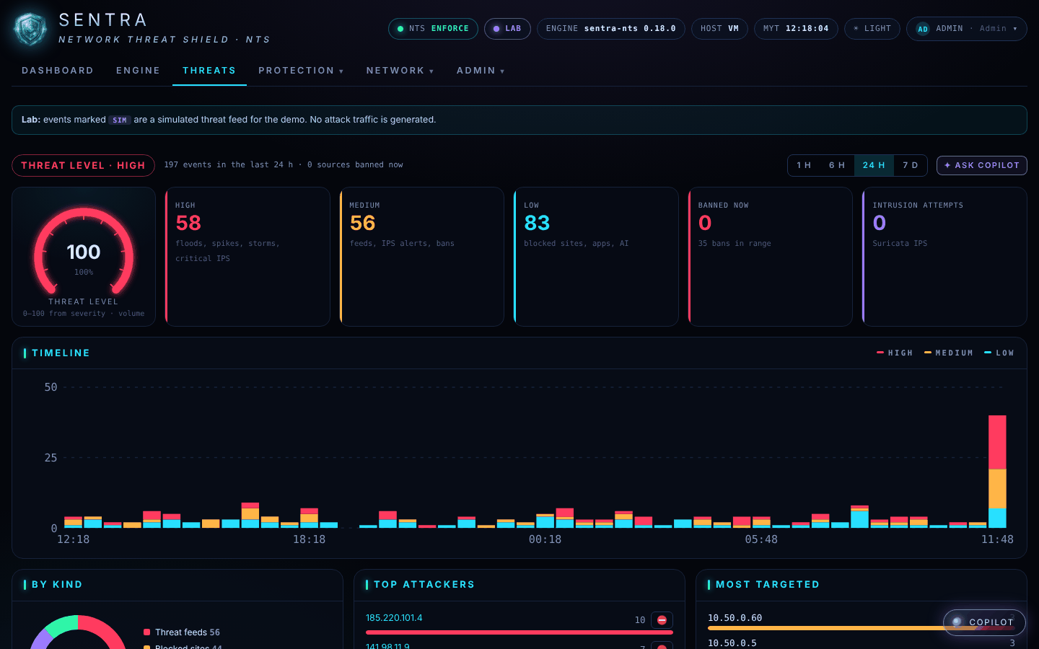Image resolution: width=1039 pixels, height=649 pixels.
Task: Click the SIM tag in lab banner
Action: (120, 120)
